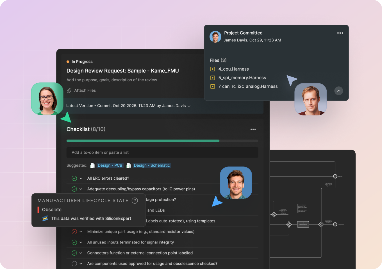382x269 pixels.
Task: Expand the Latest Version commit dropdown
Action: [189, 106]
